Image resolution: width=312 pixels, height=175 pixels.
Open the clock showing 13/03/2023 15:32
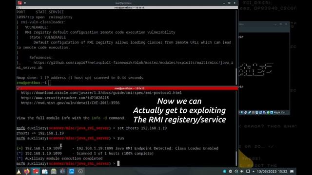pos(272,172)
